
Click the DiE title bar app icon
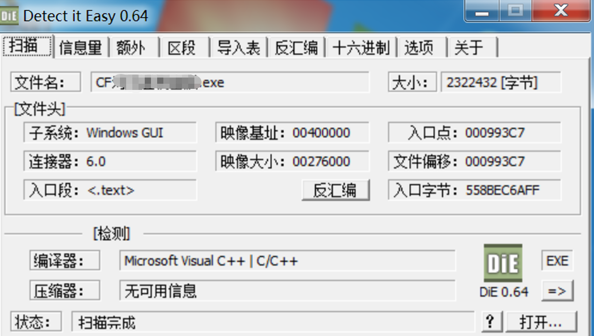9,16
